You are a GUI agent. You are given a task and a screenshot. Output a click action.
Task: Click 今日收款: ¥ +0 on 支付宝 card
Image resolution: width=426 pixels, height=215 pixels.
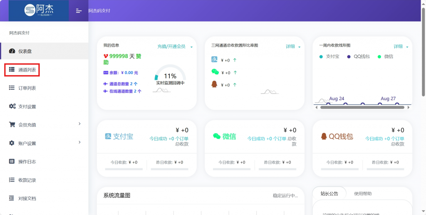(x=124, y=162)
